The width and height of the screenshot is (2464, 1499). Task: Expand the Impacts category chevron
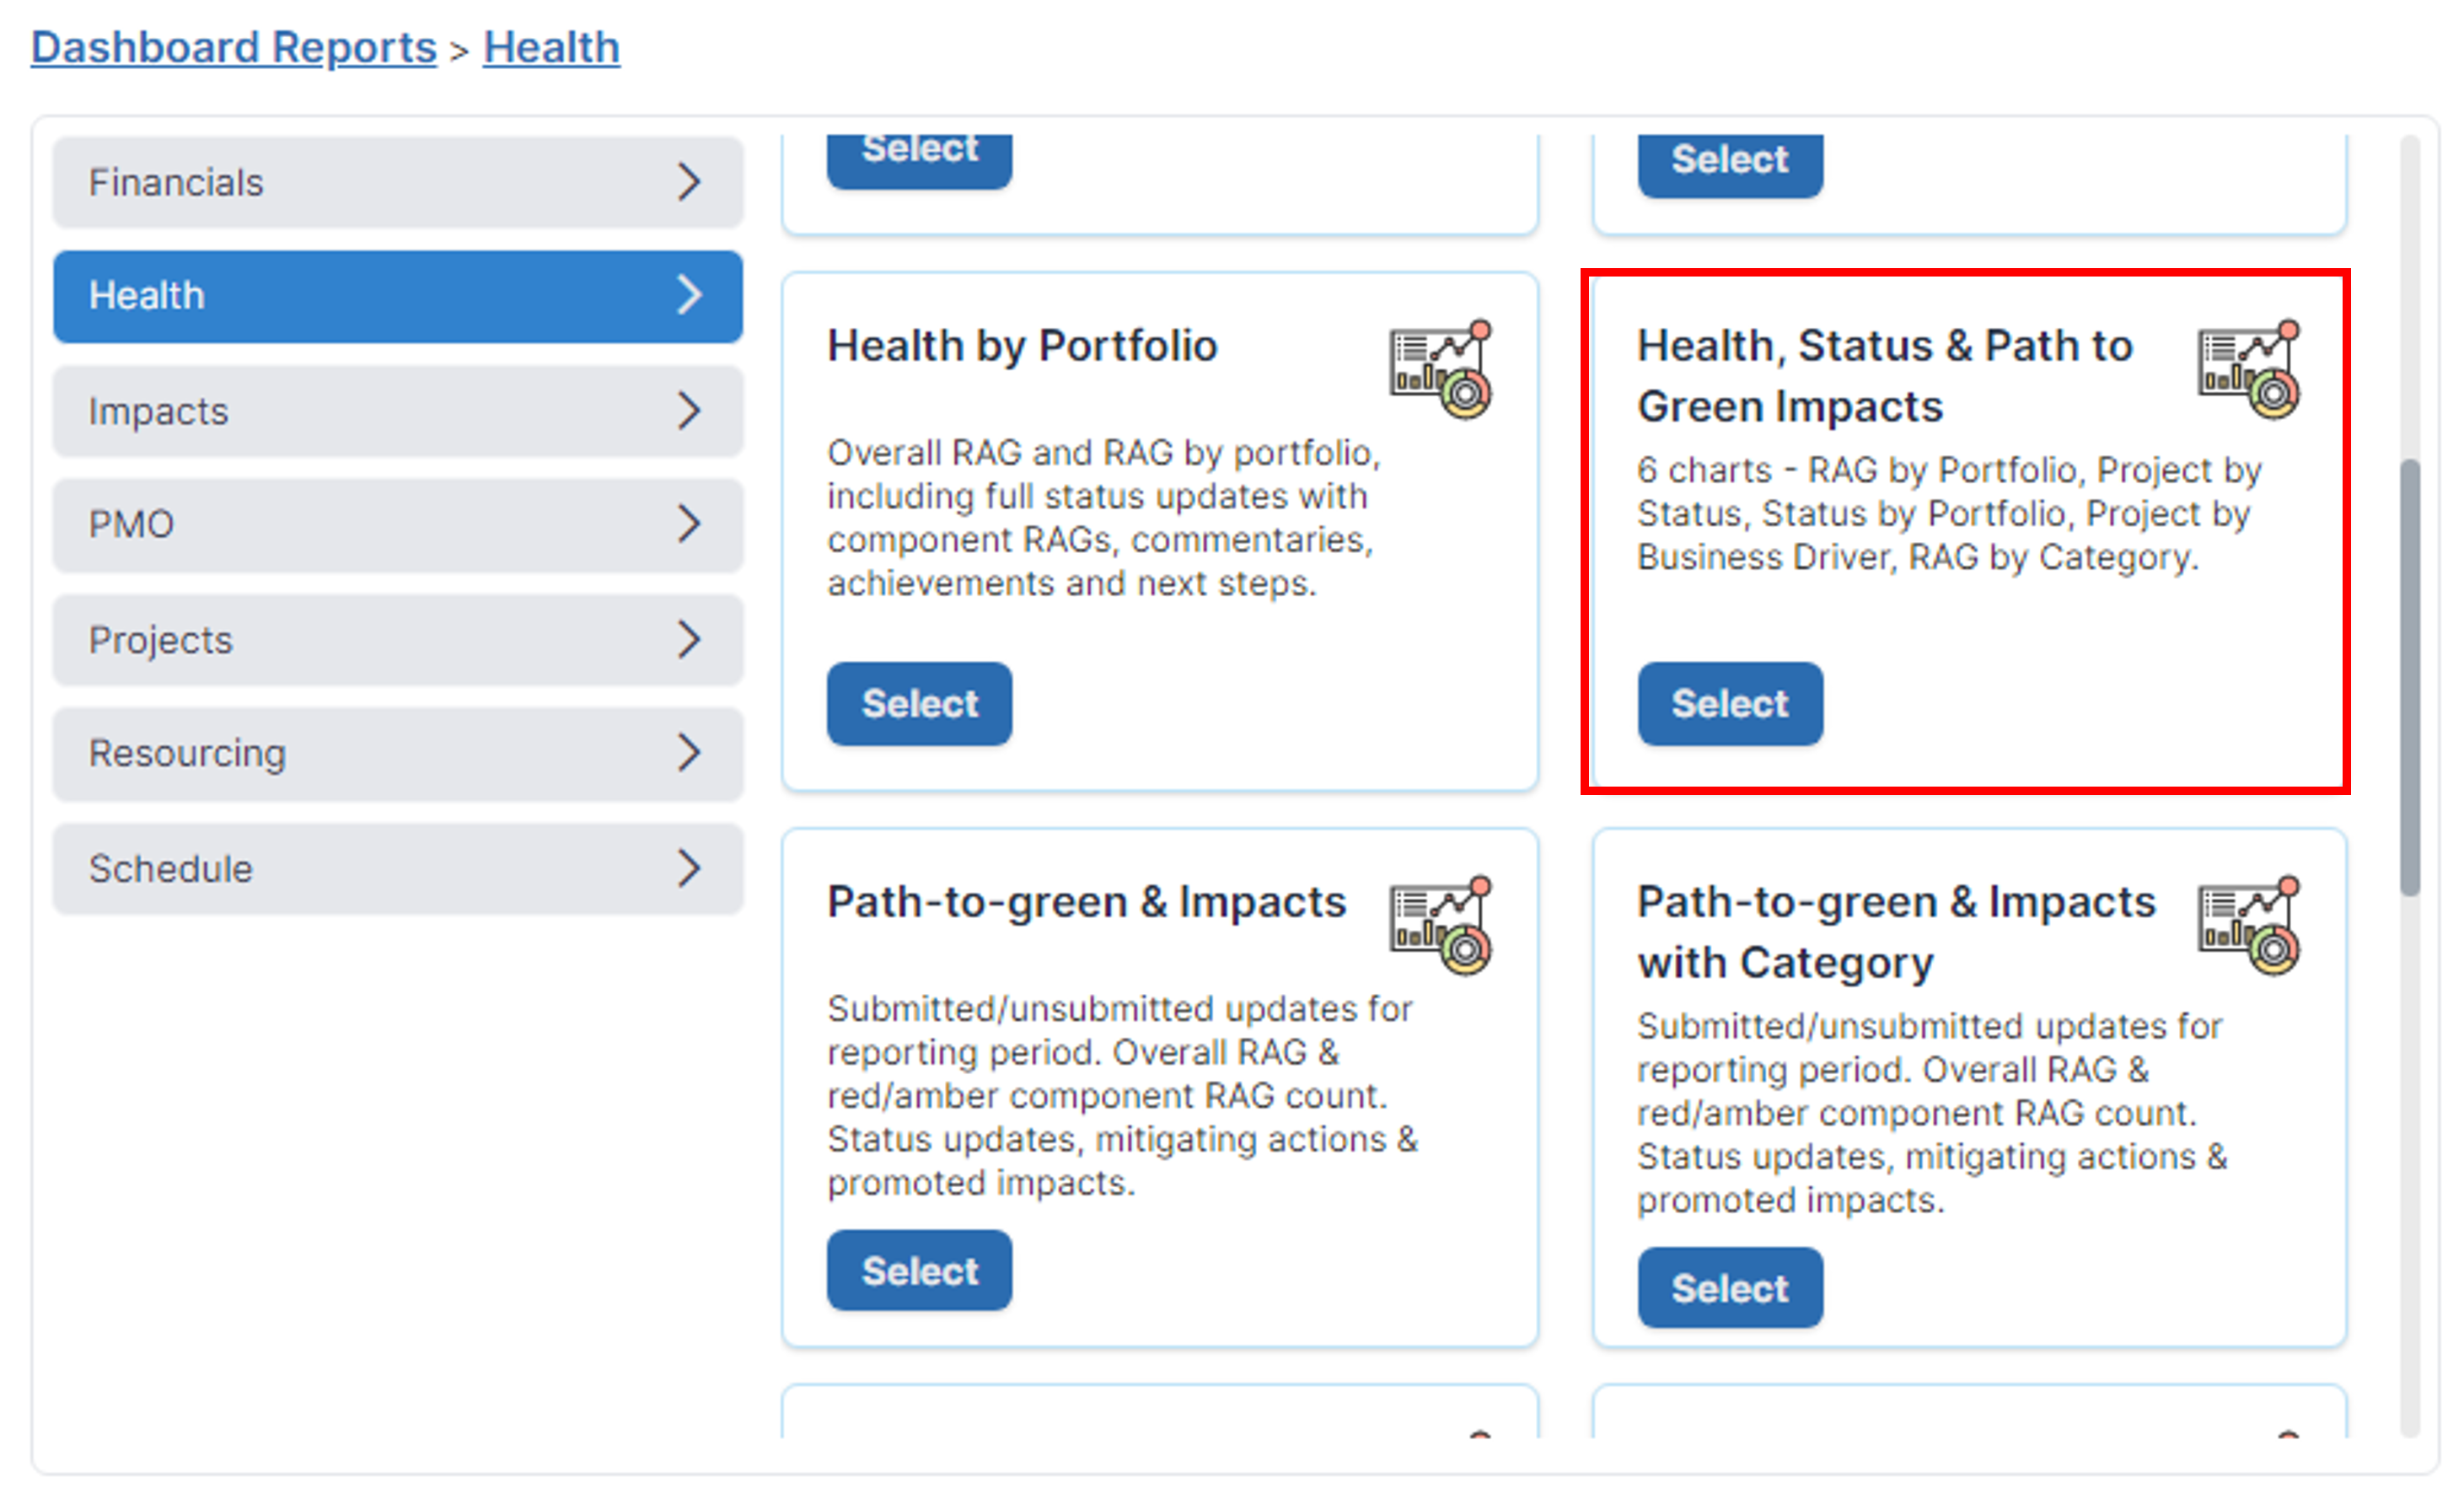coord(688,410)
